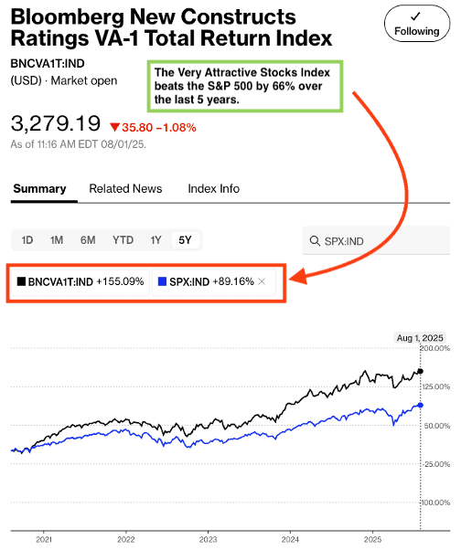The width and height of the screenshot is (461, 550).
Task: Select the 1M time range
Action: [57, 240]
